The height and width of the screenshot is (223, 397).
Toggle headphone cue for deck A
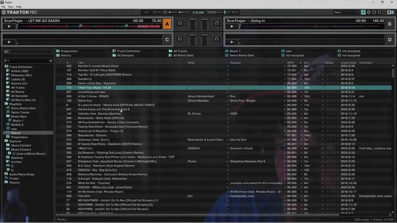click(x=180, y=24)
